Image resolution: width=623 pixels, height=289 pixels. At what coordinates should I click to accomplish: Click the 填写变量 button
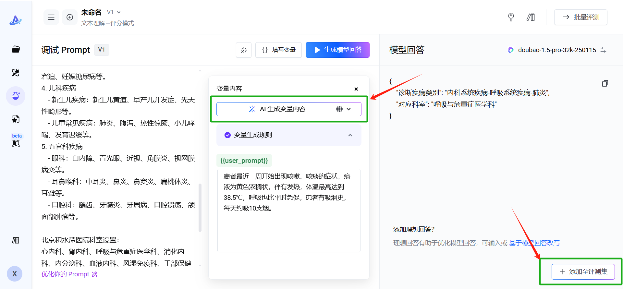coord(278,50)
